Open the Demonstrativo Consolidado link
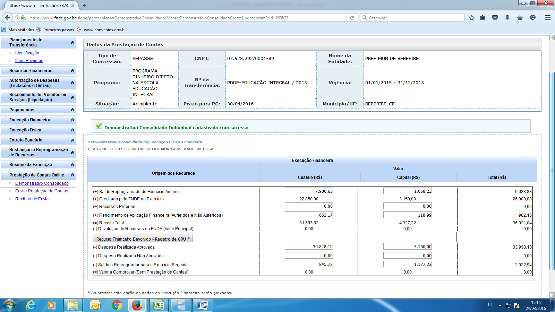The width and height of the screenshot is (555, 312). click(42, 183)
